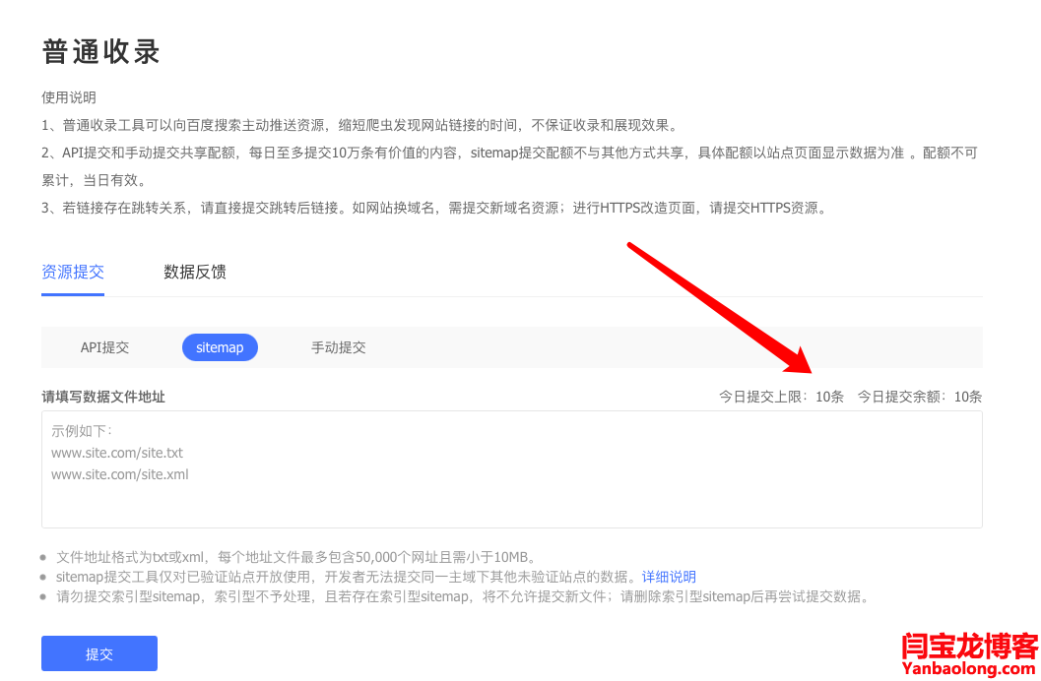The image size is (1041, 681).
Task: Select the sitemap pill option
Action: click(x=220, y=347)
